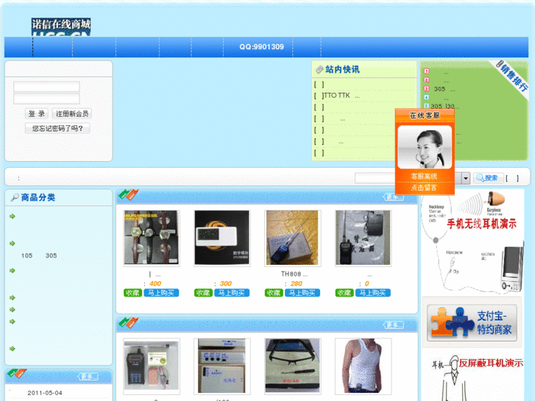535x401 pixels.
Task: Open the watches product thumbnail
Action: (x=152, y=238)
